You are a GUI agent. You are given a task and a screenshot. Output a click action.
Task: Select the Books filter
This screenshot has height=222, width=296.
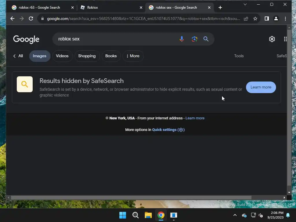(x=111, y=56)
